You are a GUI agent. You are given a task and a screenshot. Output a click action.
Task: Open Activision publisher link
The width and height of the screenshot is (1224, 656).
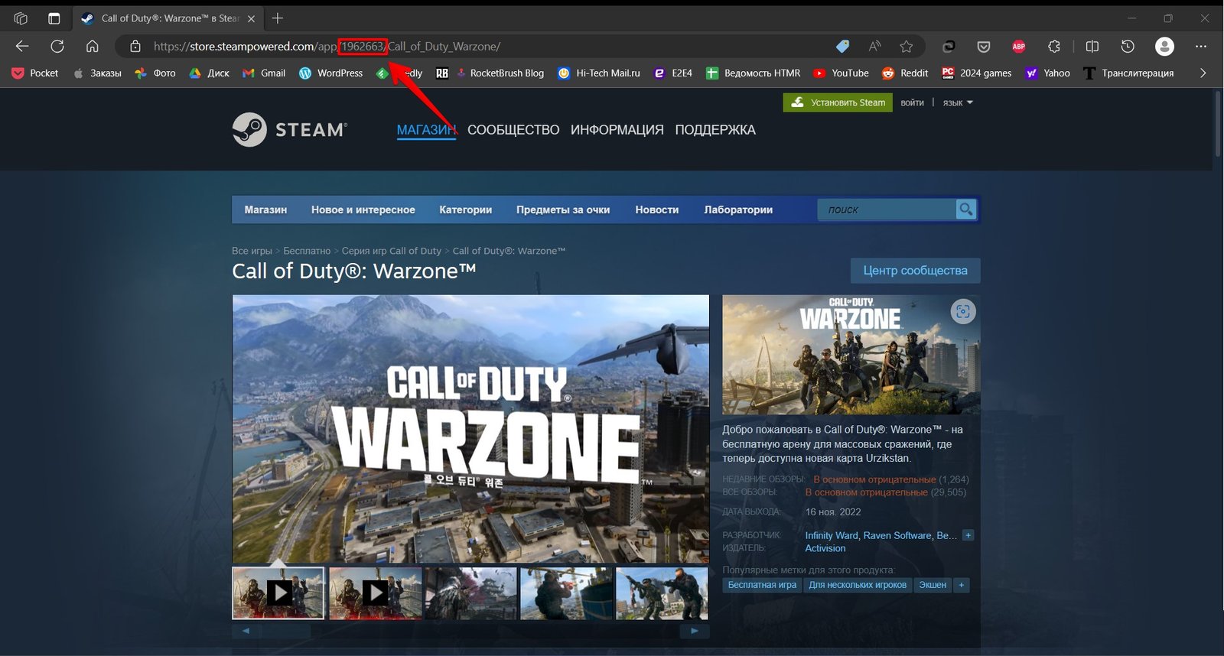point(825,548)
